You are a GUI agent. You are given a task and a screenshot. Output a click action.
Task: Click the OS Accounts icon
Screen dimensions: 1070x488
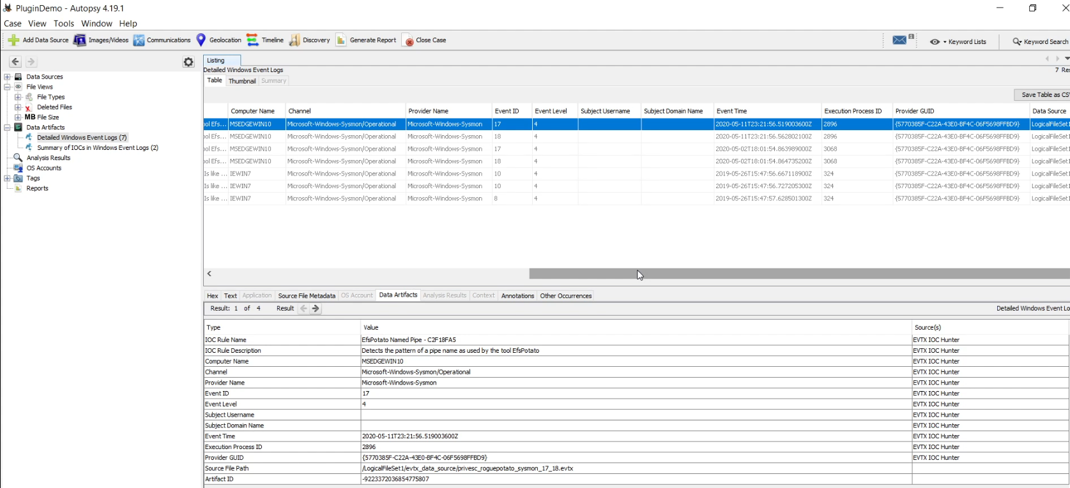(x=18, y=168)
